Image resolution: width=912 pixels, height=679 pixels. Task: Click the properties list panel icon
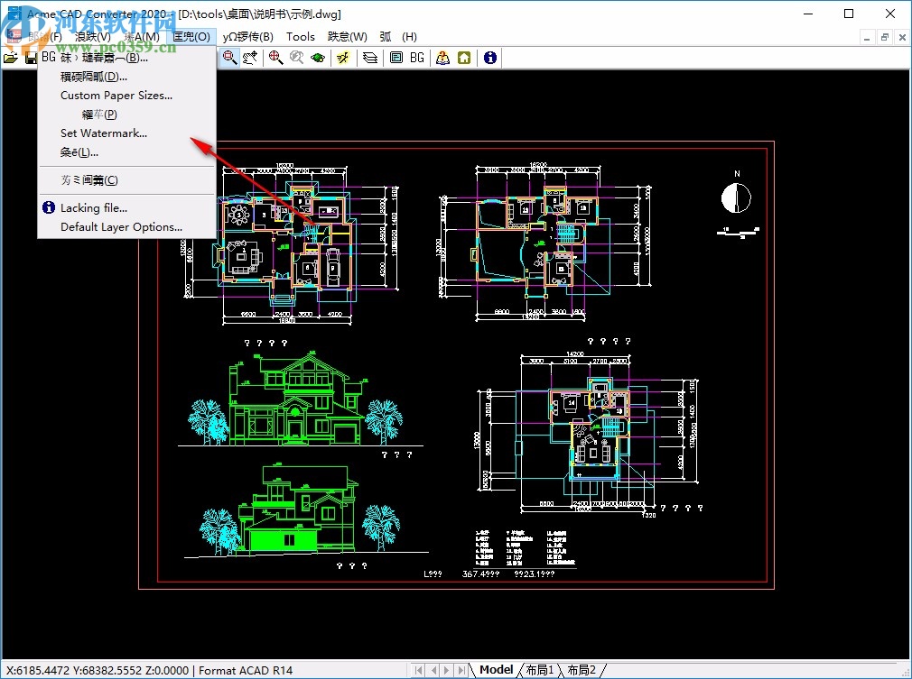[396, 58]
